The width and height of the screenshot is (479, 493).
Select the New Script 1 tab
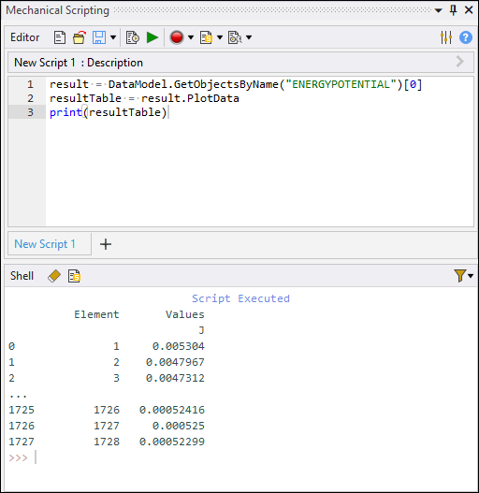[45, 244]
